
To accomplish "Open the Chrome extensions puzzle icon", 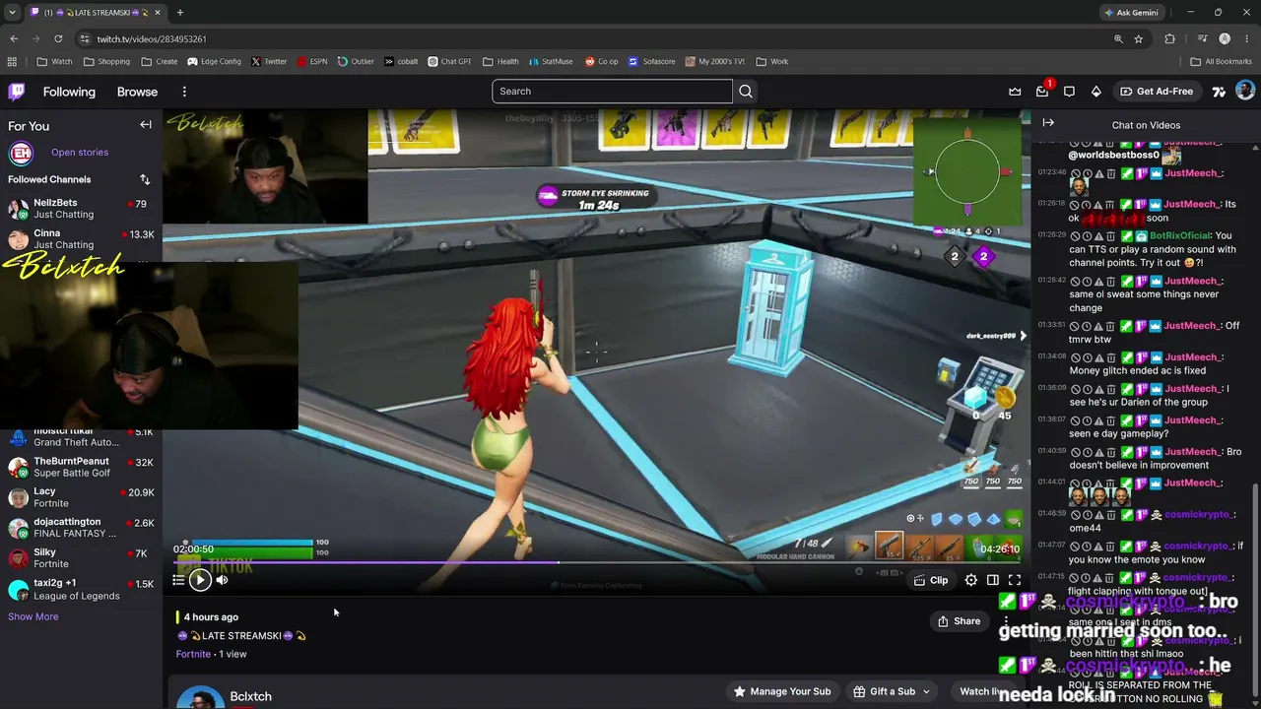I will [1170, 38].
